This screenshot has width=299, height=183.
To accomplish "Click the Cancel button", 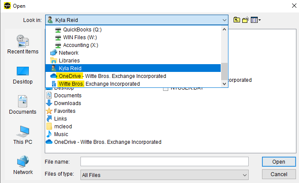I will (x=279, y=174).
